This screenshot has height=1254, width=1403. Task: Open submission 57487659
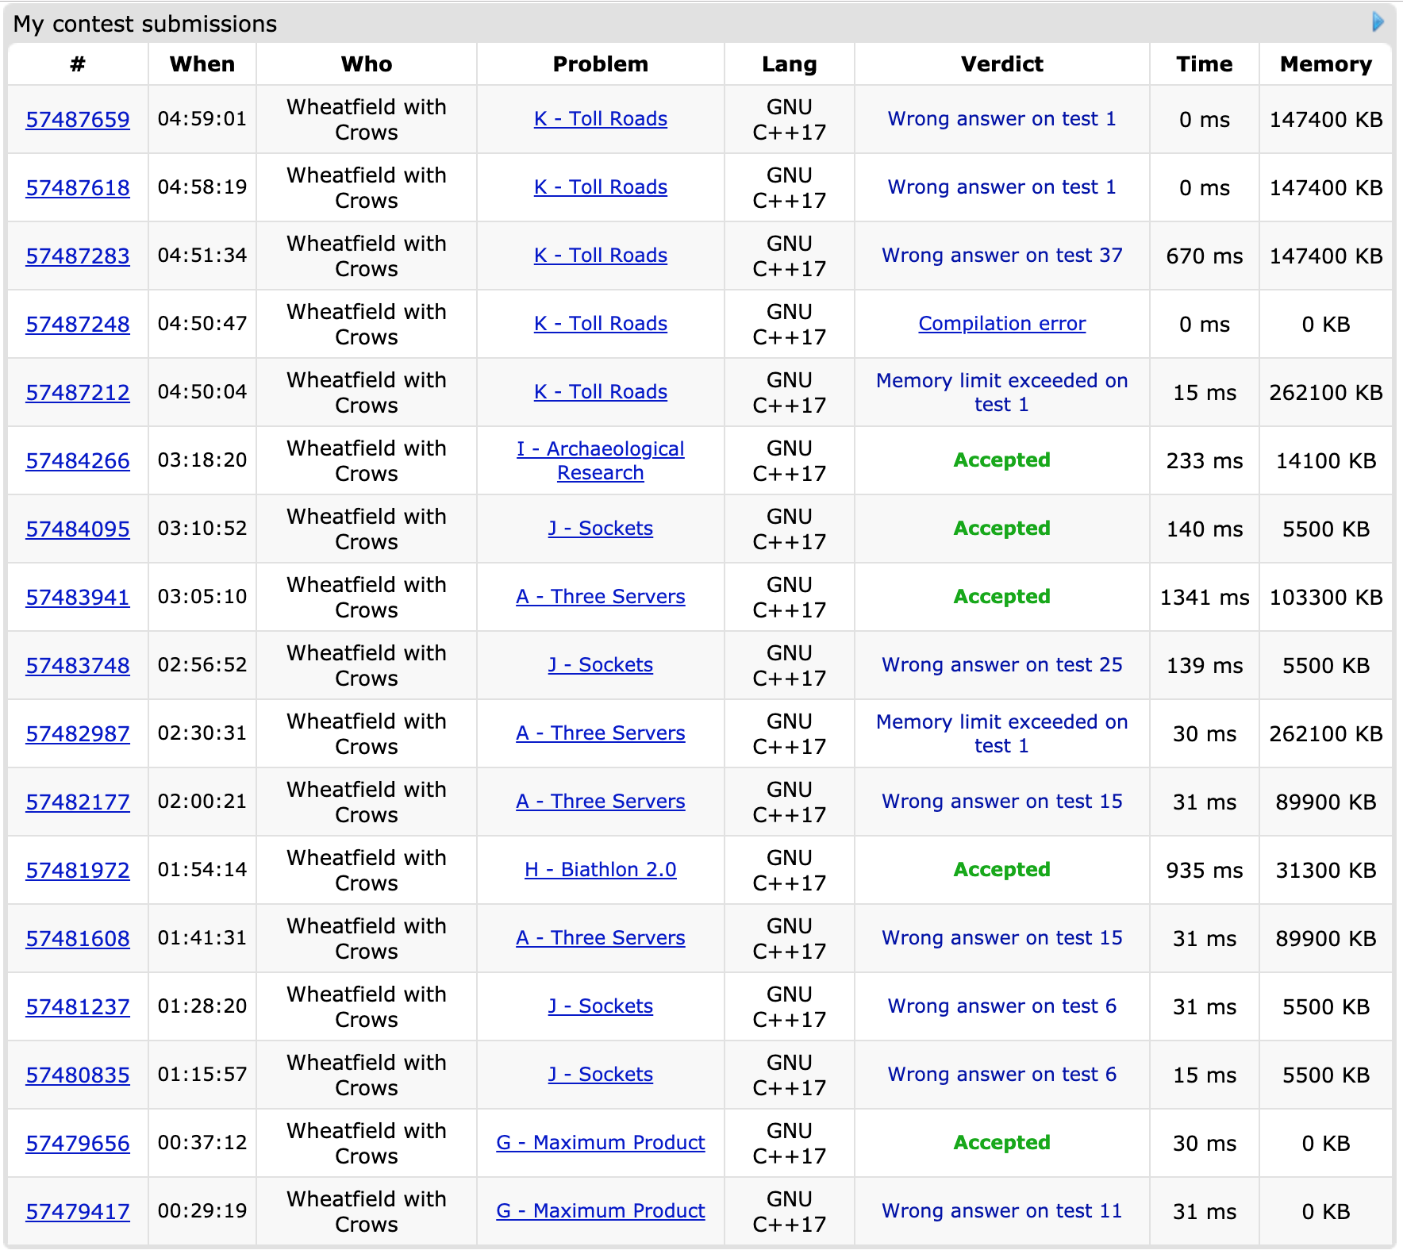pos(78,120)
